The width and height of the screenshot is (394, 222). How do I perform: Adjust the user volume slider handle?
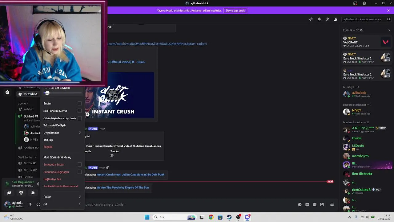pyautogui.click(x=47, y=93)
